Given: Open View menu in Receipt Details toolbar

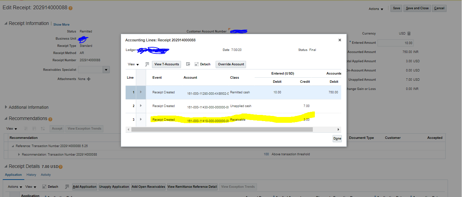Looking at the screenshot, I should (x=30, y=187).
